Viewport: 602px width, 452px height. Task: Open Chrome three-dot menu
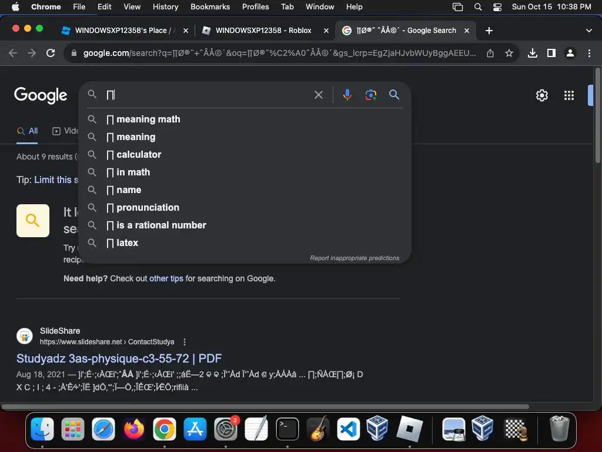pyautogui.click(x=589, y=53)
